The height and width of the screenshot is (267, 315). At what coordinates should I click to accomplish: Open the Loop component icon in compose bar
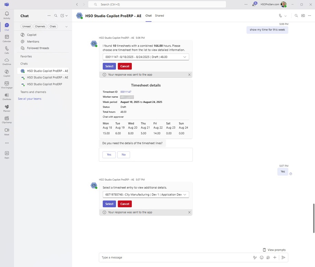click(268, 257)
